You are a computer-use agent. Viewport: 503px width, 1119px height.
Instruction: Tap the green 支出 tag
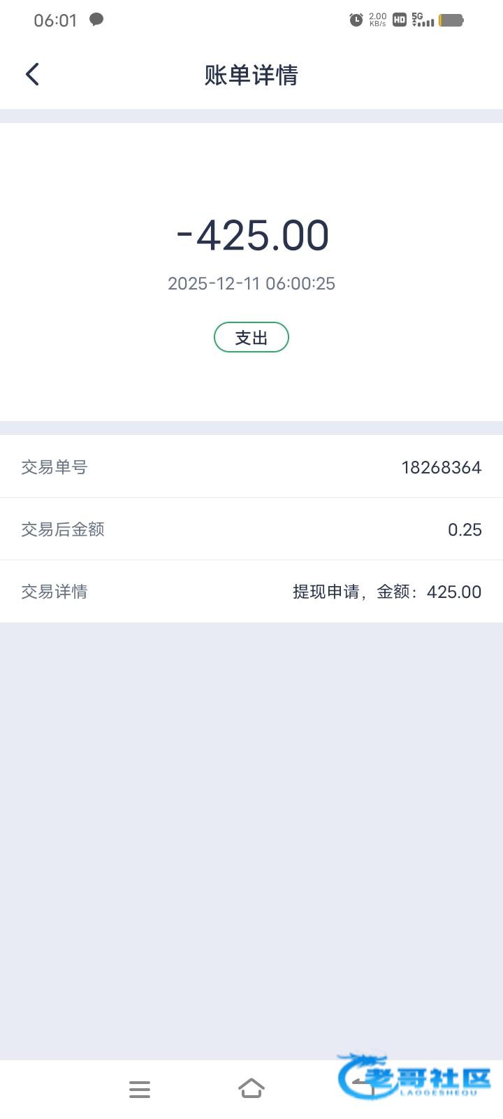251,337
